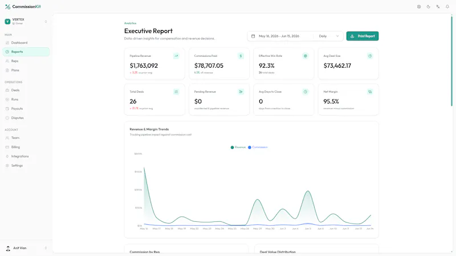Open the Daily interval dropdown
Viewport: 456px width, 256px height.
(x=328, y=36)
